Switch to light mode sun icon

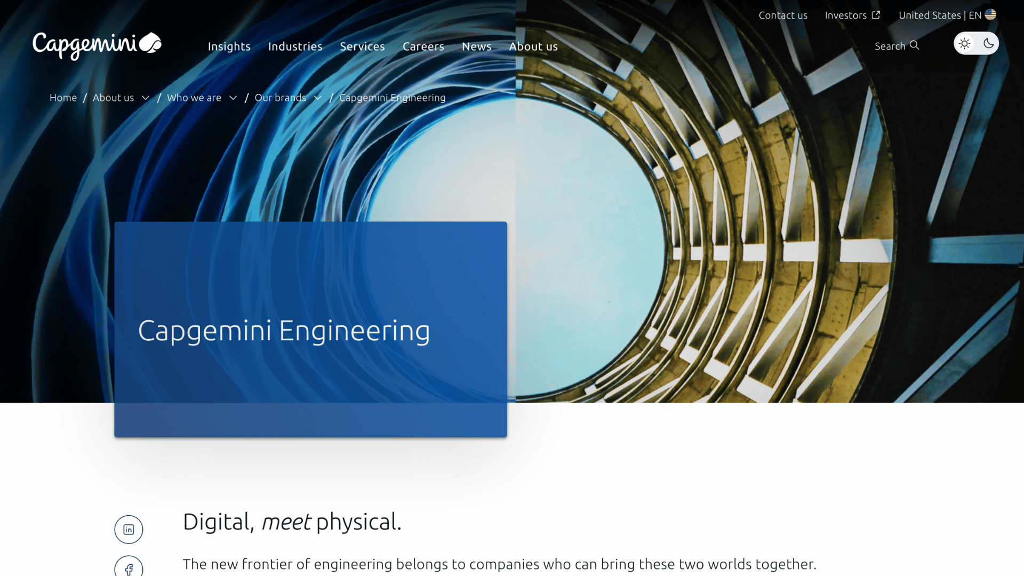point(964,44)
